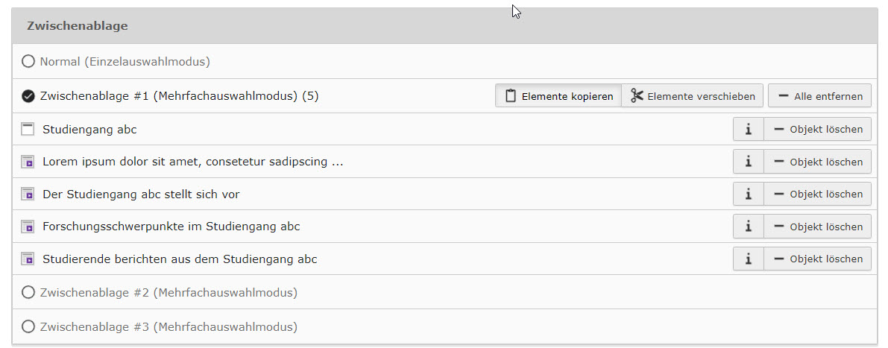Remove Studiengang abc via Objekt löschen

point(817,129)
